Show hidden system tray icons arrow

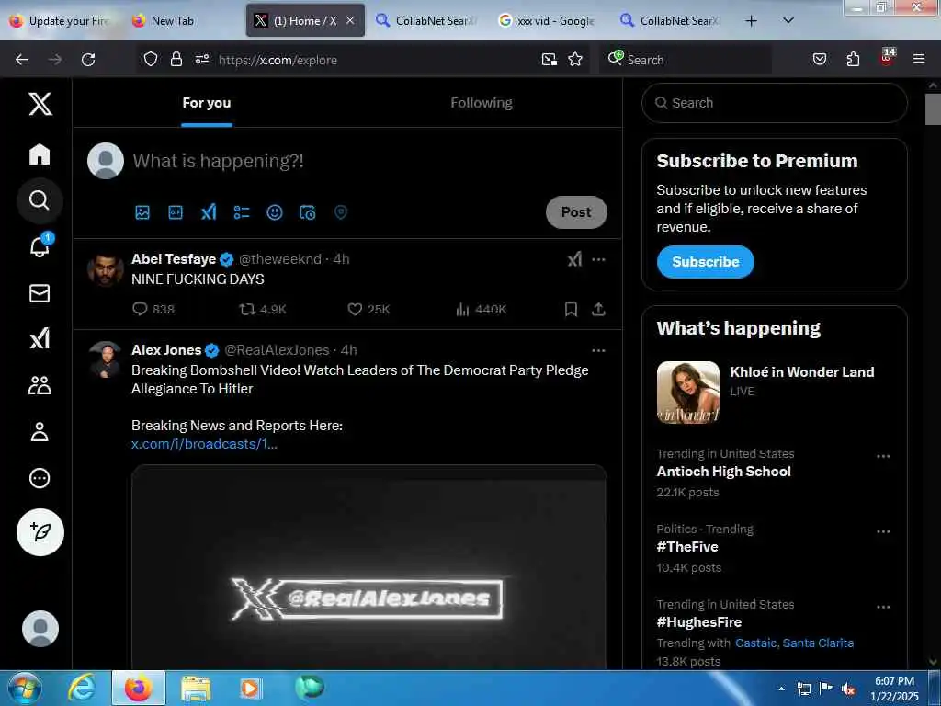(x=781, y=689)
